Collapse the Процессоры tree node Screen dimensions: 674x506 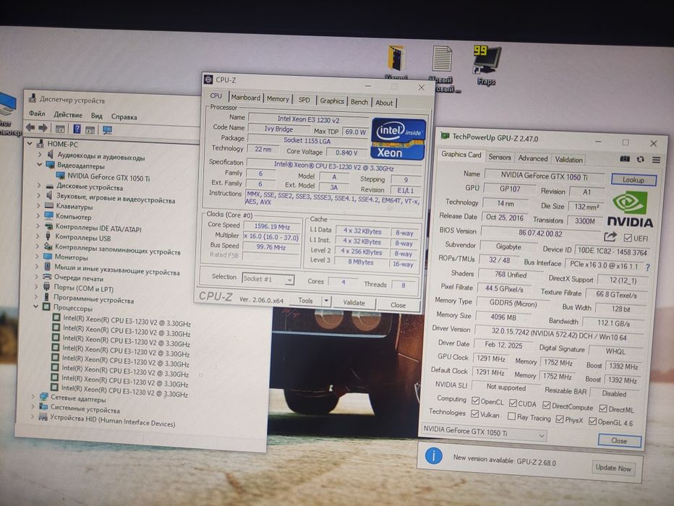[35, 306]
